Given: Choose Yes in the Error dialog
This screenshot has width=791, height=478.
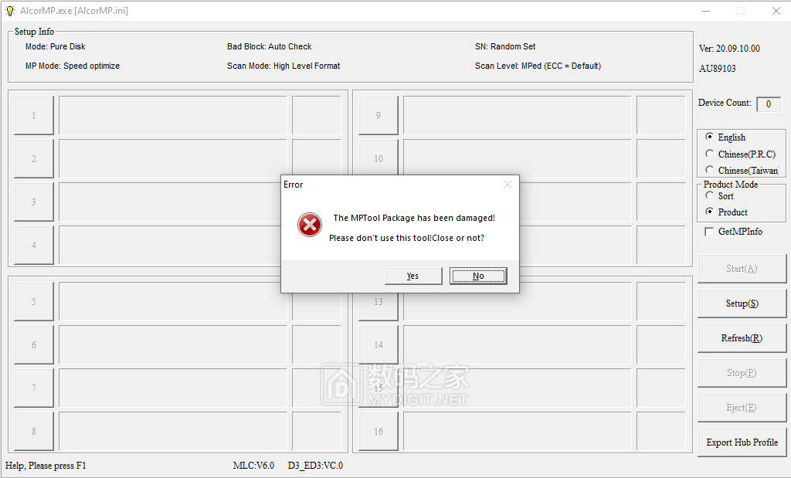Looking at the screenshot, I should click(413, 276).
